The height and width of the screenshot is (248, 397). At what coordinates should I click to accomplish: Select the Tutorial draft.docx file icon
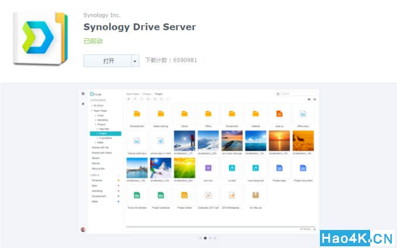pos(137,141)
